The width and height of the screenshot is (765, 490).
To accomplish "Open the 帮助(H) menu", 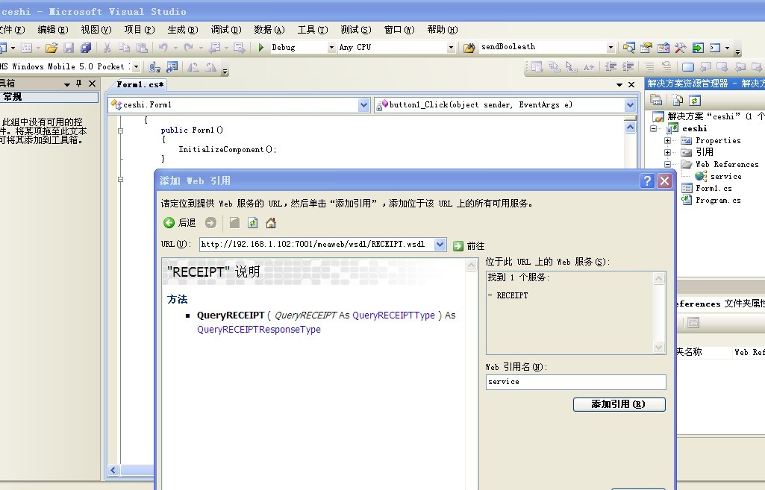I will click(443, 30).
